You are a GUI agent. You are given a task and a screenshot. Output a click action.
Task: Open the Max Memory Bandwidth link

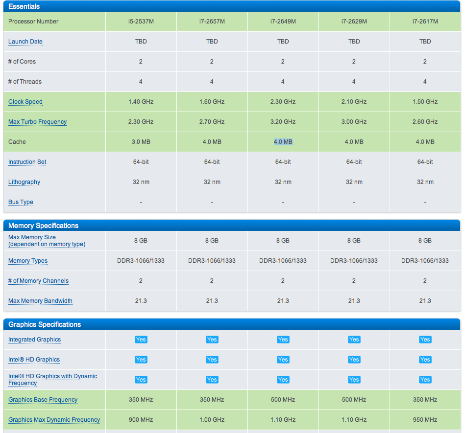coord(40,301)
